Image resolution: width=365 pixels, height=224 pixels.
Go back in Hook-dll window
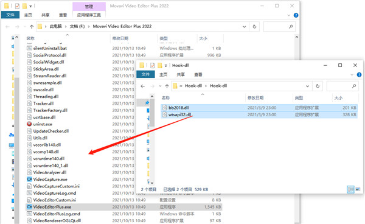coord(143,86)
